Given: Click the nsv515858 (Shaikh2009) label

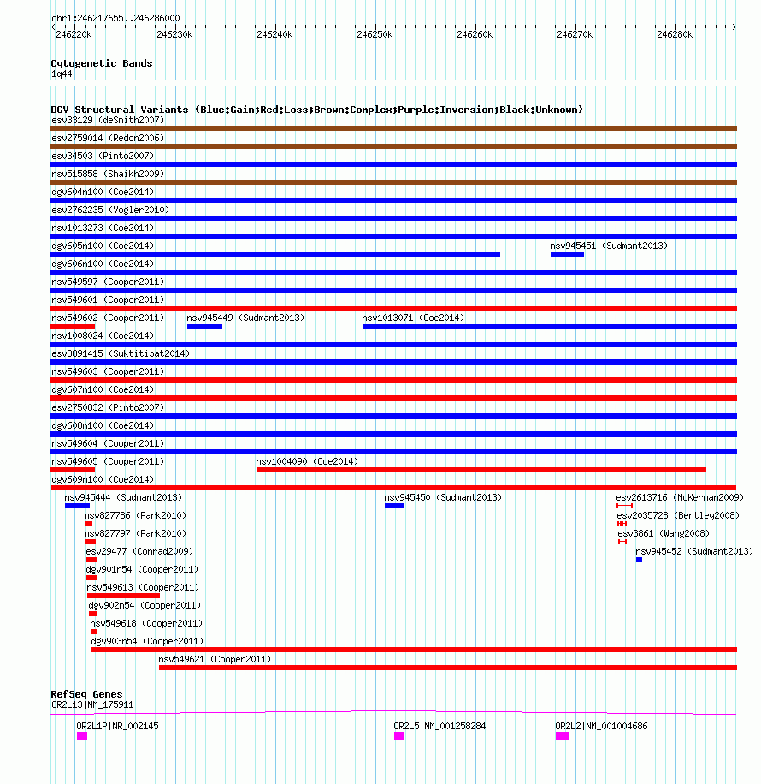Looking at the screenshot, I should 108,174.
